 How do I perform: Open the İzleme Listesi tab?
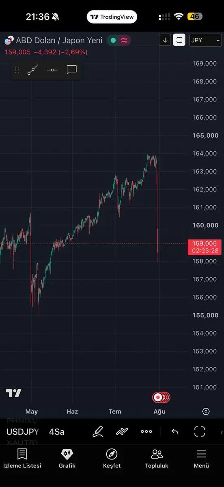(x=22, y=459)
